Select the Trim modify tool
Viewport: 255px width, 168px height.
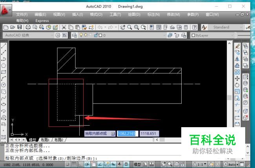[x=237, y=104]
